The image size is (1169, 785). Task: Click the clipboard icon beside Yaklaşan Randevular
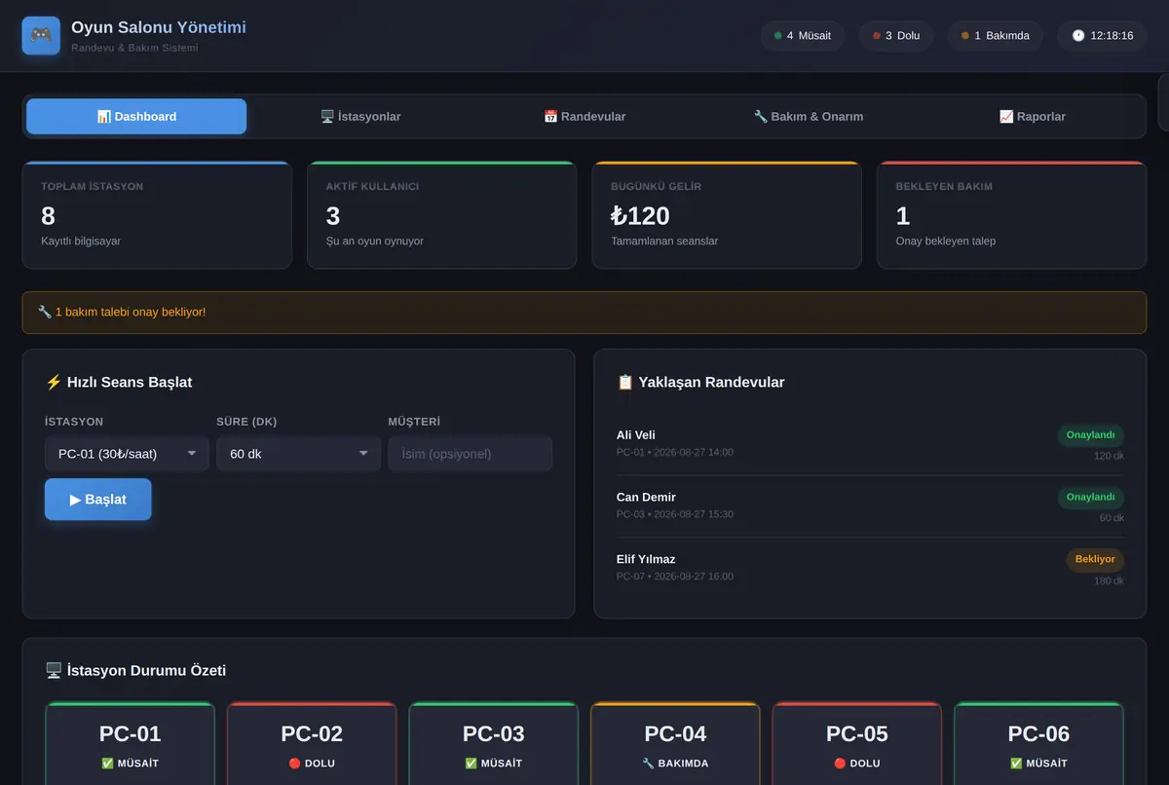coord(625,383)
